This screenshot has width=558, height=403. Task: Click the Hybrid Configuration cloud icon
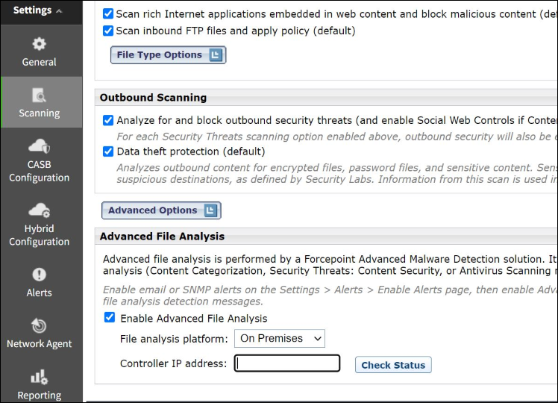tap(39, 210)
